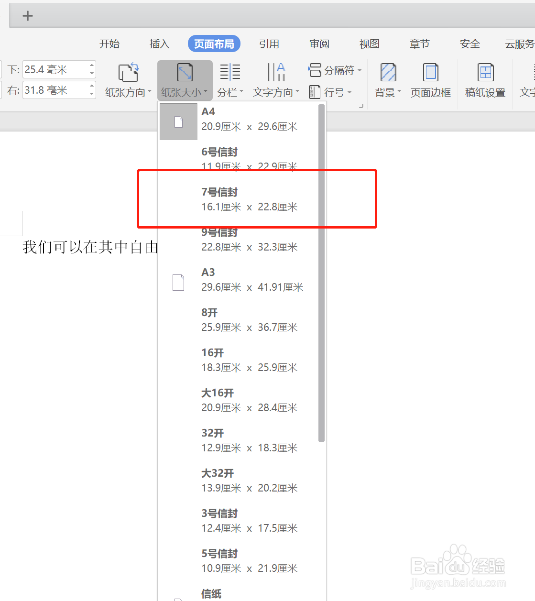
Task: Click the 页面边框 page border icon
Action: 431,72
